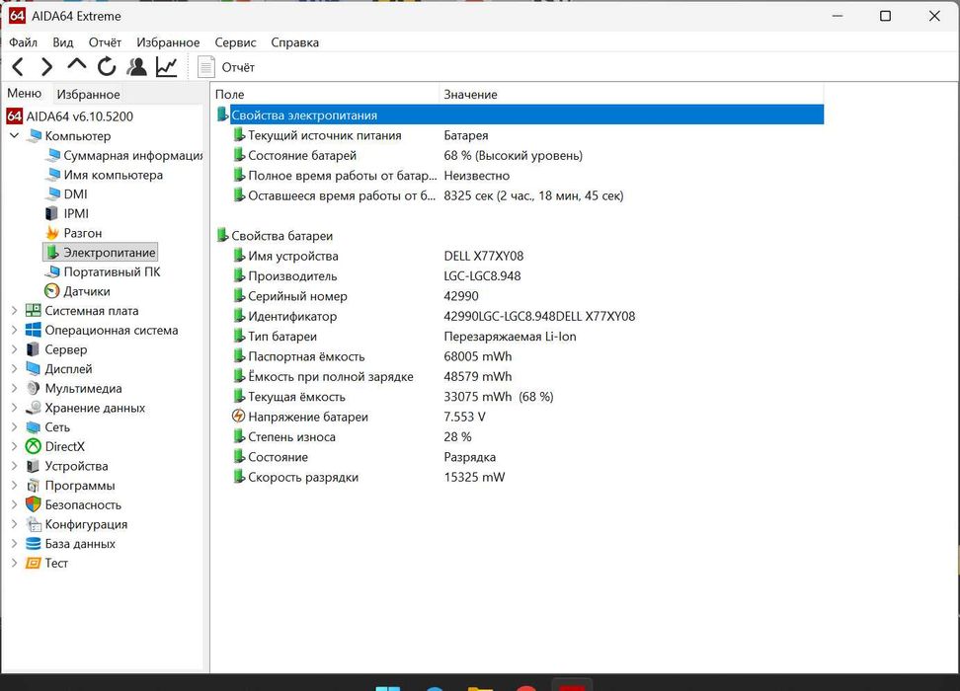Open the Отчёт menu in menu bar
Viewport: 960px width, 691px height.
click(x=105, y=42)
